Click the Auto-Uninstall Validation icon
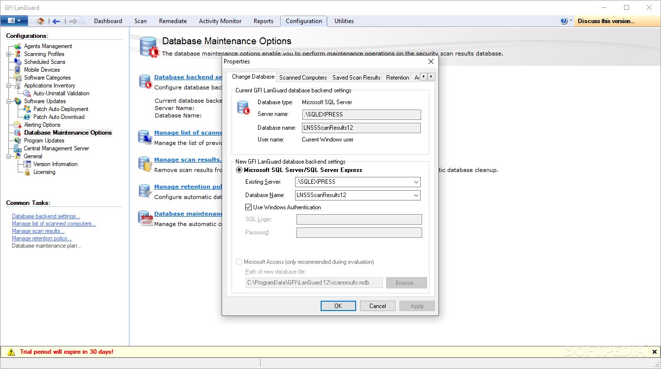Image resolution: width=661 pixels, height=369 pixels. pos(27,93)
